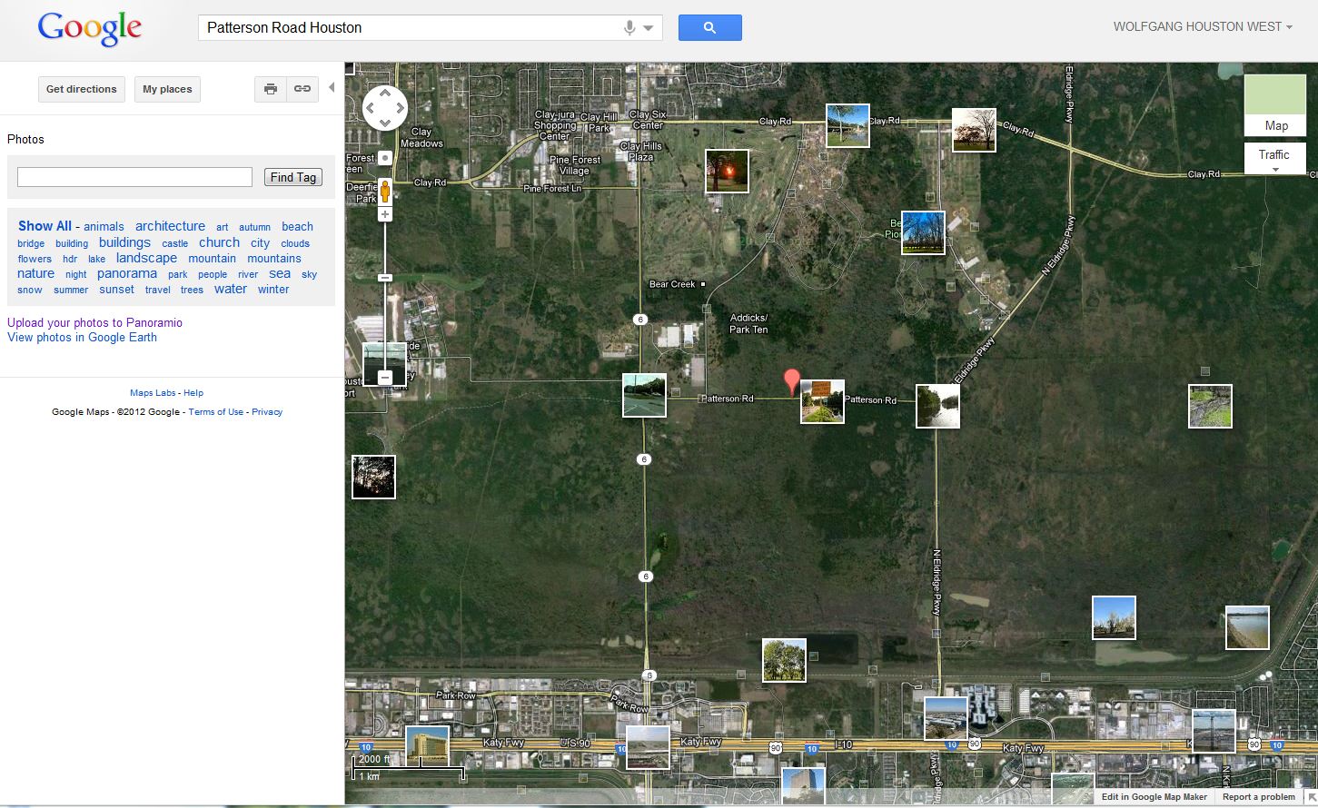Image resolution: width=1318 pixels, height=808 pixels.
Task: Click the print icon above the map
Action: tap(270, 89)
